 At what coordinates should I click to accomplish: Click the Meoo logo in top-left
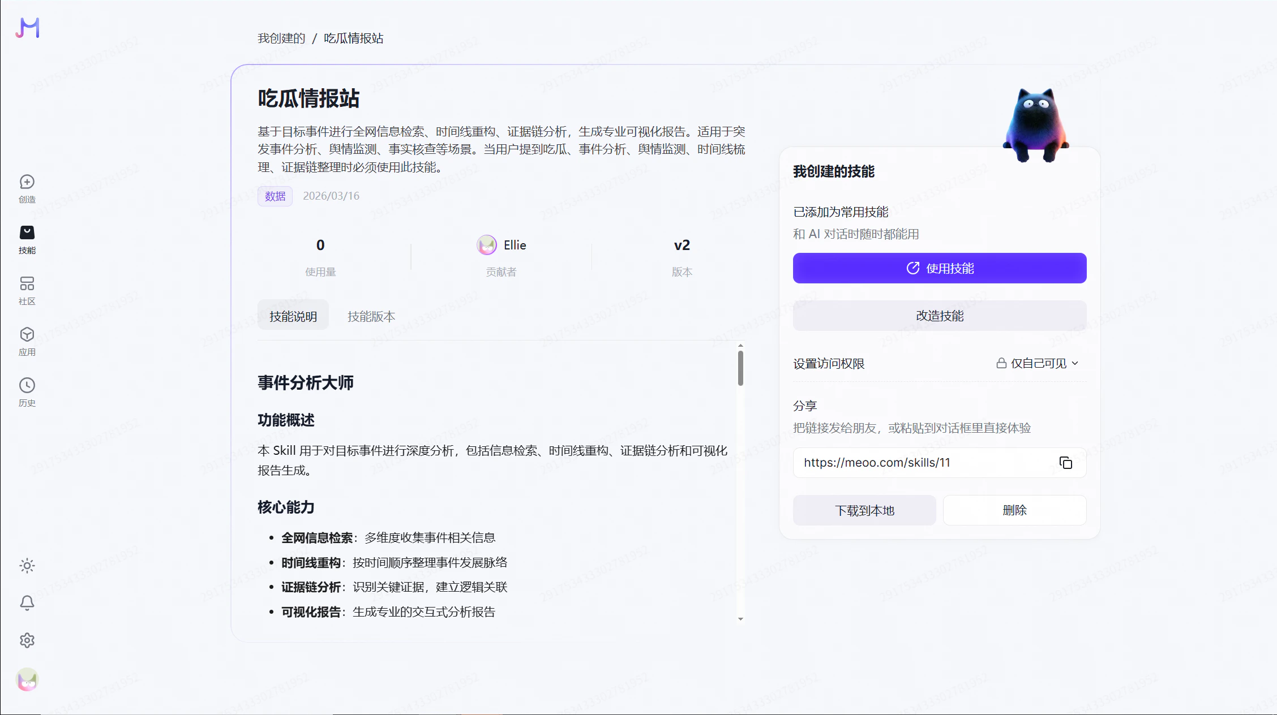pyautogui.click(x=27, y=28)
